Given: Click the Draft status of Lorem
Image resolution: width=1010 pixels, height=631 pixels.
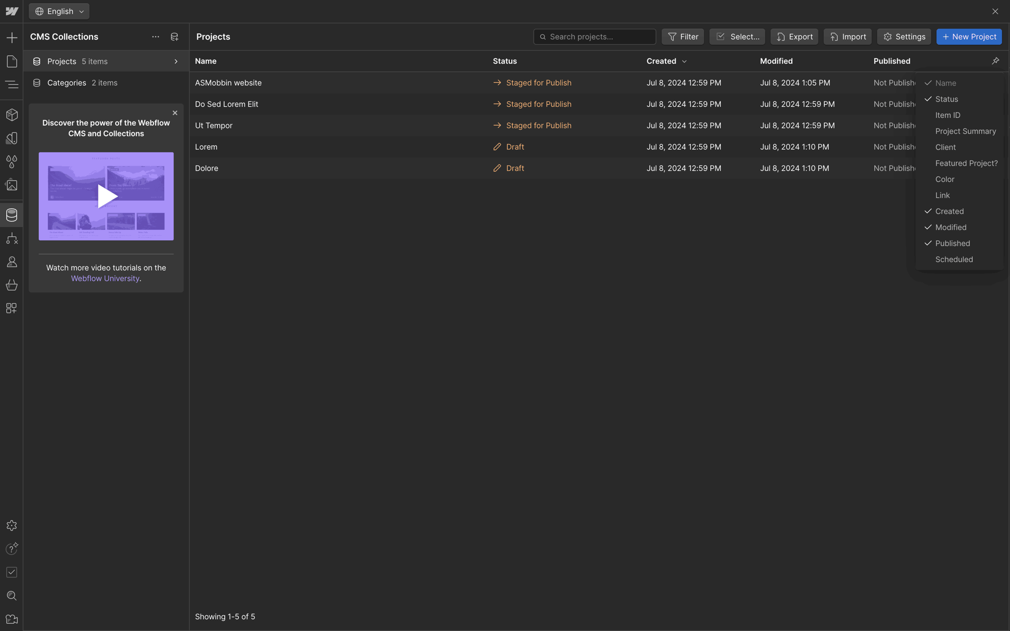Looking at the screenshot, I should [x=509, y=147].
